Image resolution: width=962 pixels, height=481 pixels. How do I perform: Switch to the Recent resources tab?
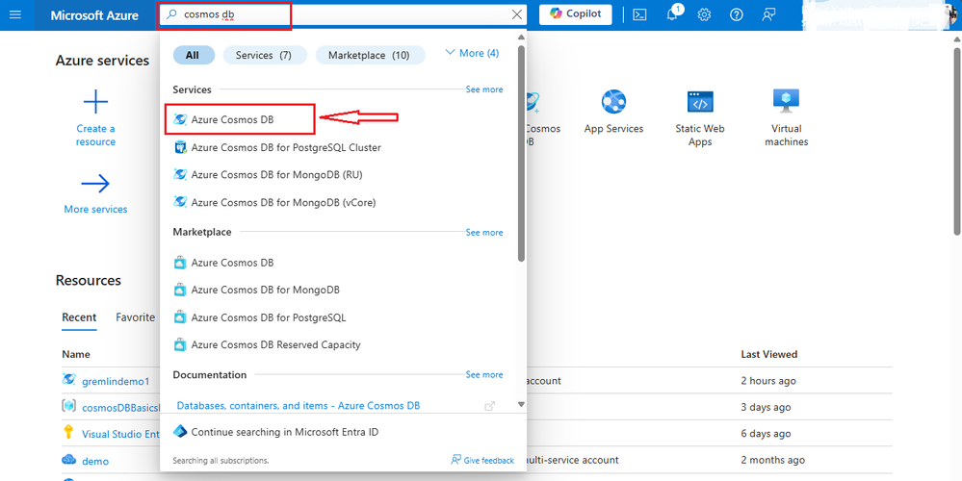(x=79, y=317)
